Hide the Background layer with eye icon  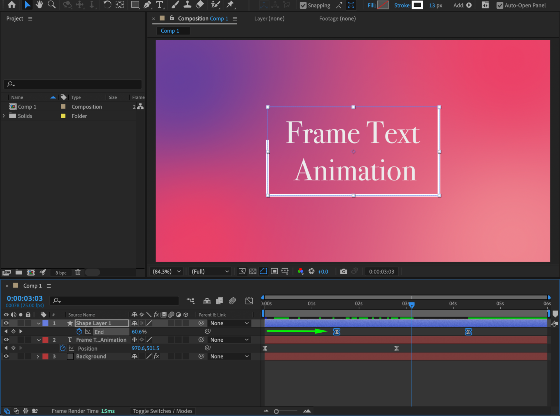[6, 356]
